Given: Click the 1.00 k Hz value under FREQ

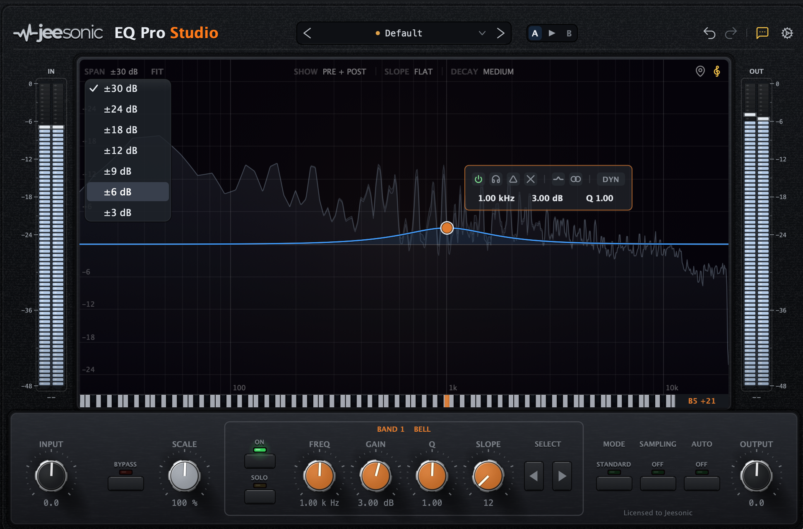Looking at the screenshot, I should [x=319, y=503].
